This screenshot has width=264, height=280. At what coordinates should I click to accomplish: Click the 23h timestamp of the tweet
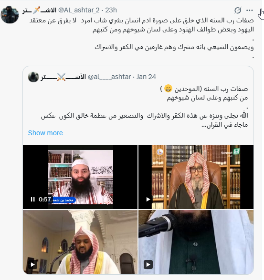(111, 10)
